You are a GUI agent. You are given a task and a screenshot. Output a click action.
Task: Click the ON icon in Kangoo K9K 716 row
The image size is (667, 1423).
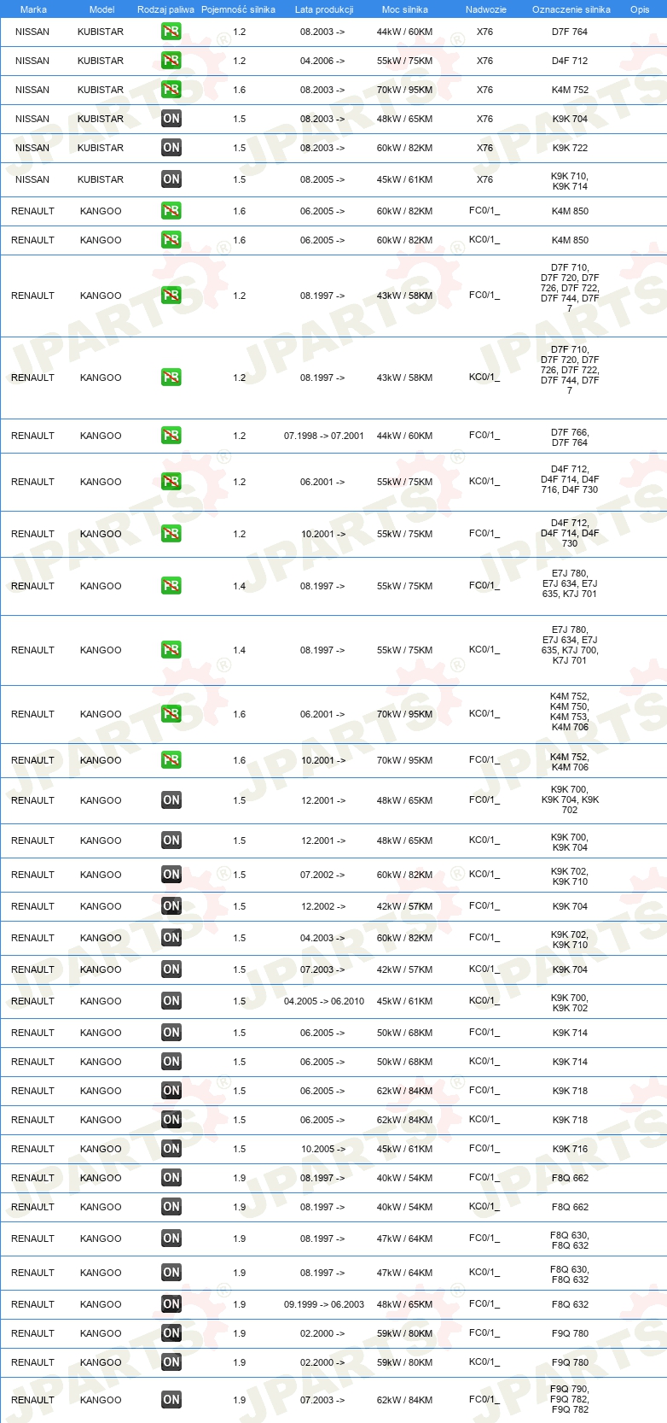click(x=171, y=1149)
